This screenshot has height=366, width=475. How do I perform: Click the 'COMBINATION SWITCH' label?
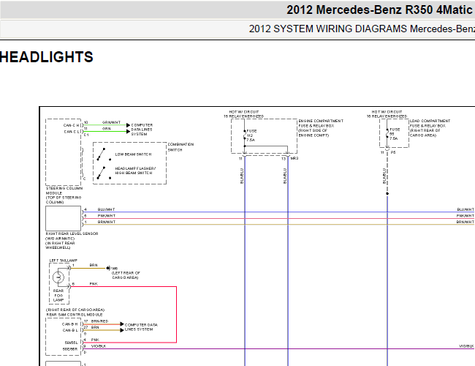tap(180, 147)
